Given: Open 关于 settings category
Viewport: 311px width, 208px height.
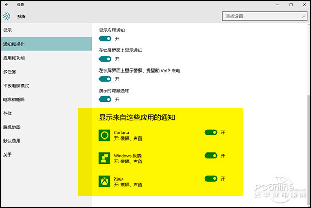Looking at the screenshot, I should tap(46, 155).
